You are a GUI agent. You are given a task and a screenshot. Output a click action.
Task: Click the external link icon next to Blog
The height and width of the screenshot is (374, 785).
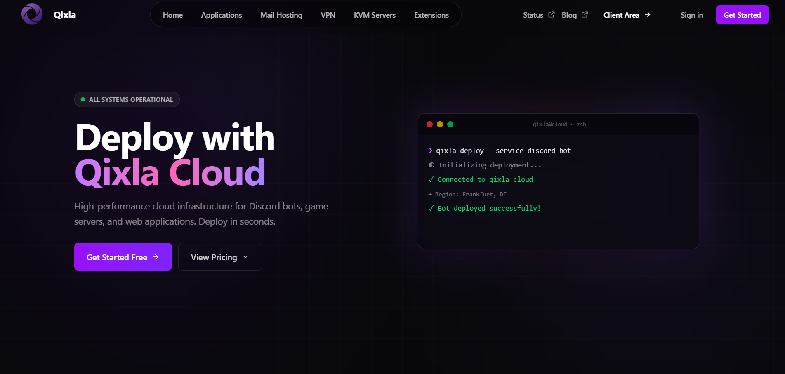585,14
